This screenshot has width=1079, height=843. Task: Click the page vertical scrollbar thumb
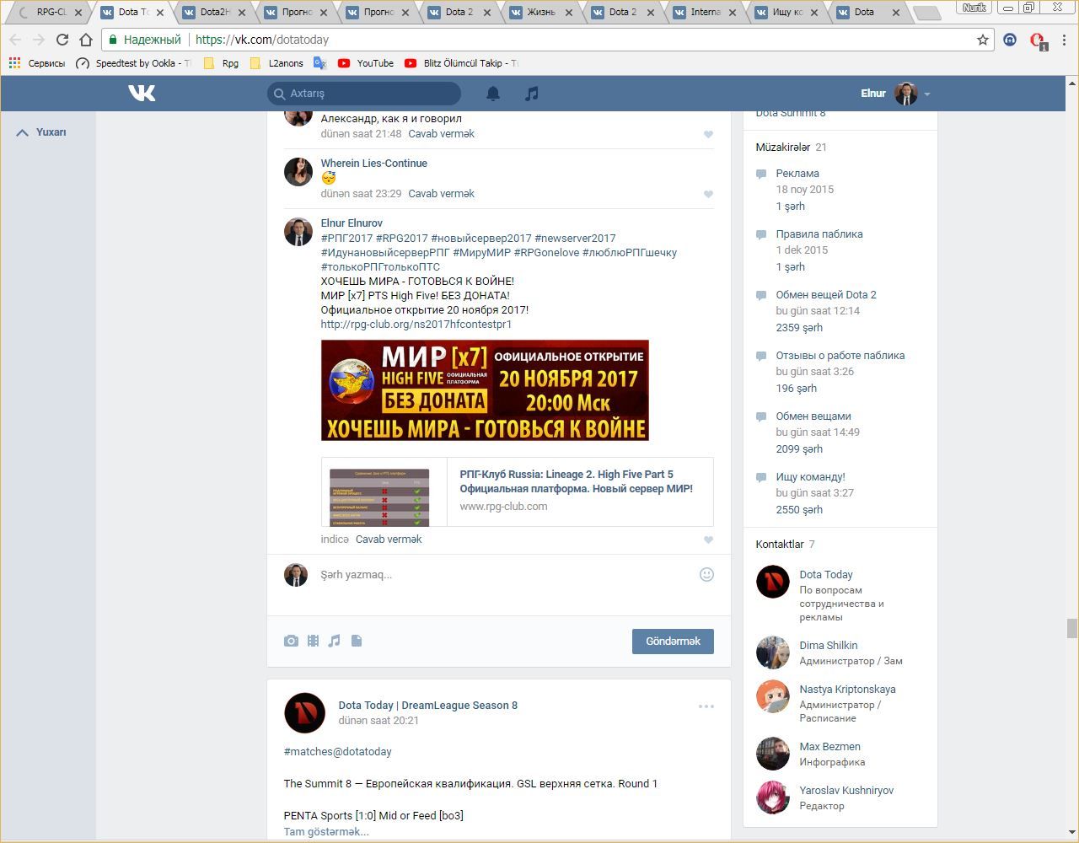[1072, 629]
